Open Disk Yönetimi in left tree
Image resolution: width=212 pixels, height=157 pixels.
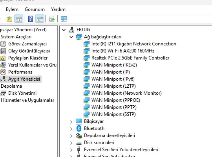[22, 93]
